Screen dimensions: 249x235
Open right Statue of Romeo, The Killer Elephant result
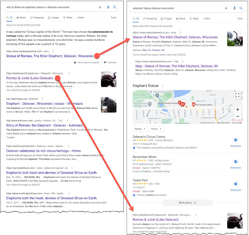pos(175,37)
